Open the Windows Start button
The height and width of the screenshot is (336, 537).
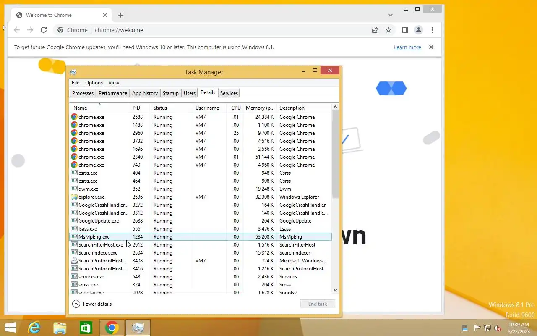10,328
